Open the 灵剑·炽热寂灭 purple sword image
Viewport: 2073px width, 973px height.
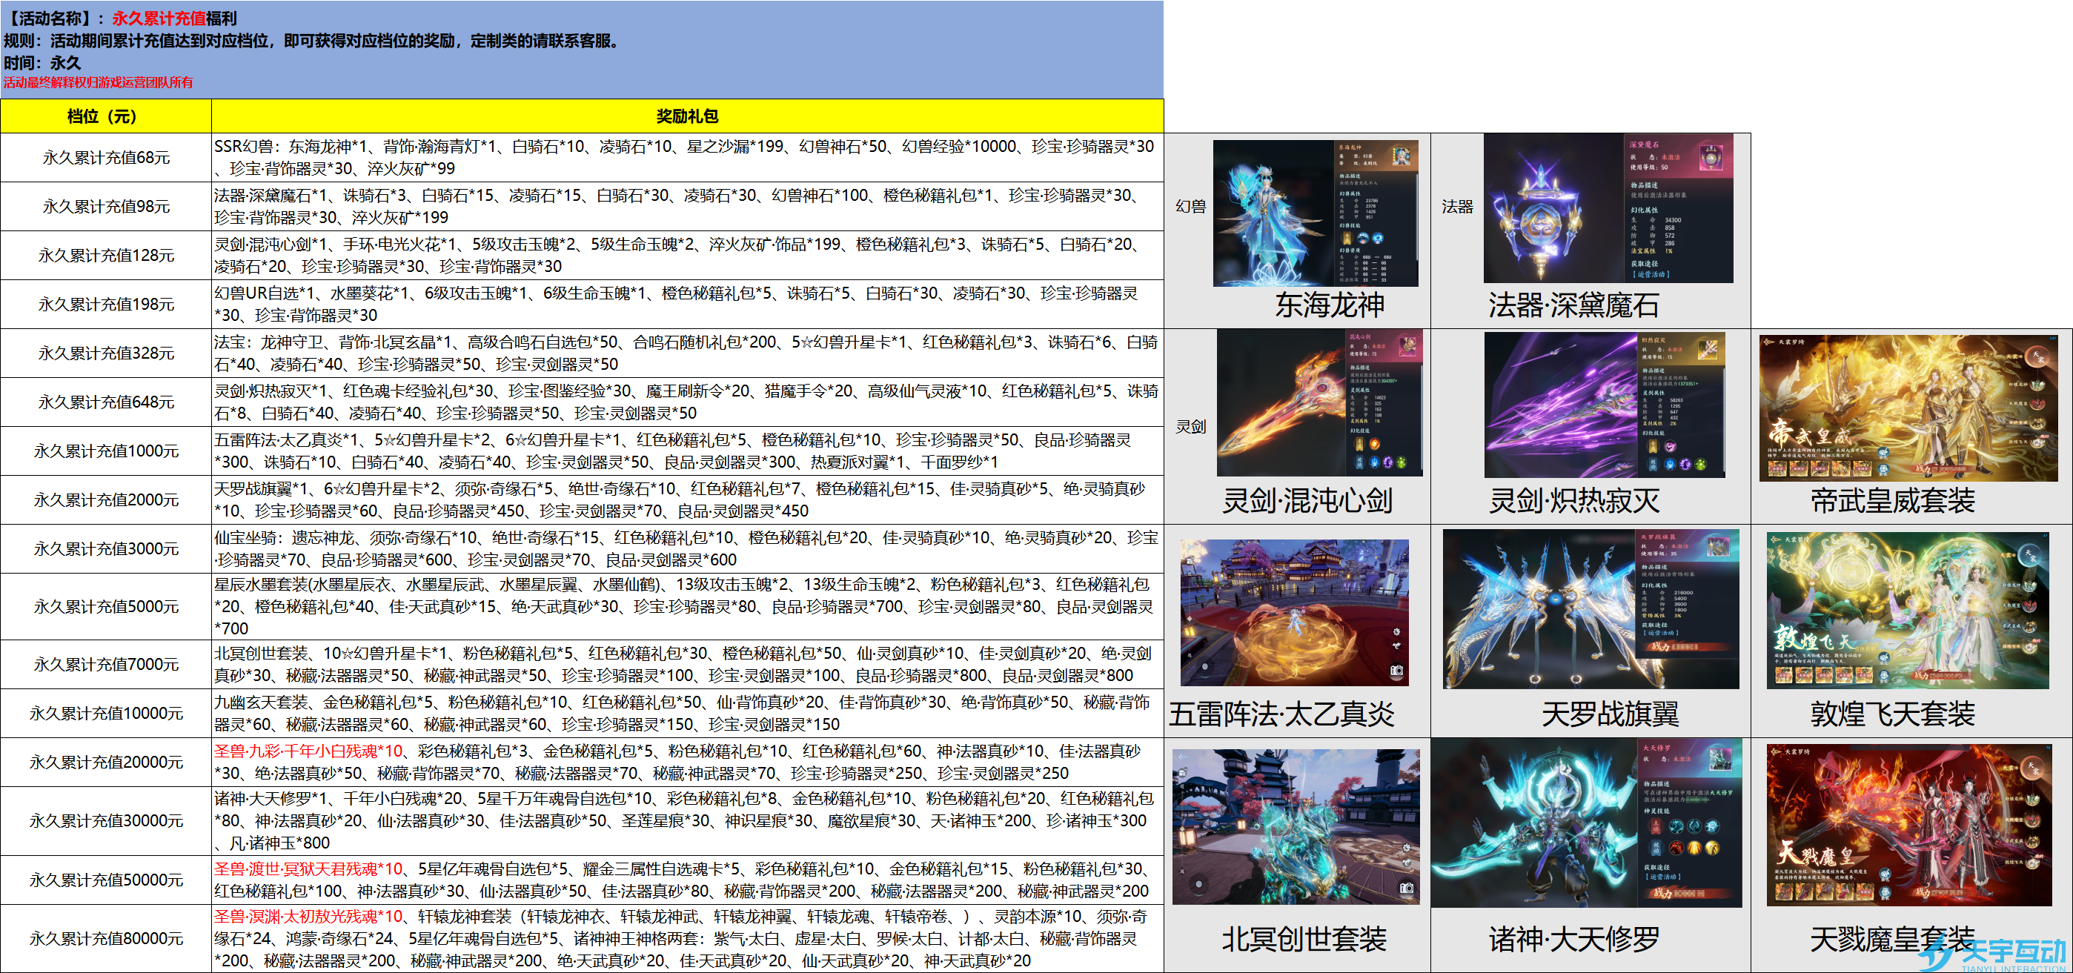point(1605,405)
